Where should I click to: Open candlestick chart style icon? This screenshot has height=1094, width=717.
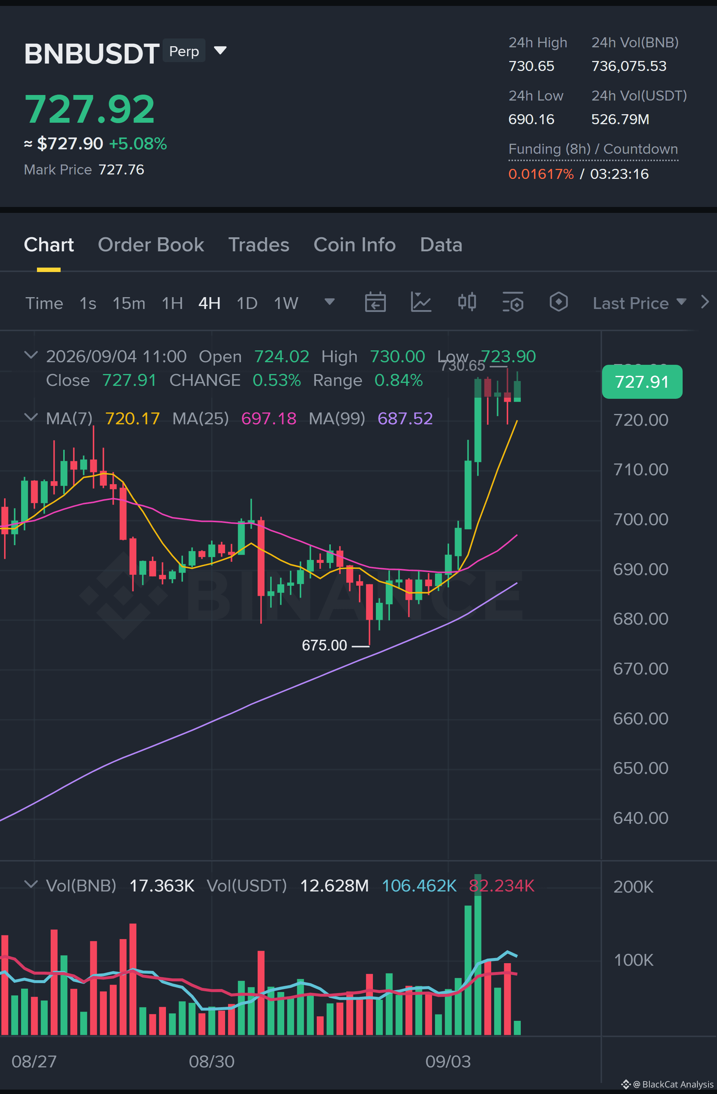[467, 302]
